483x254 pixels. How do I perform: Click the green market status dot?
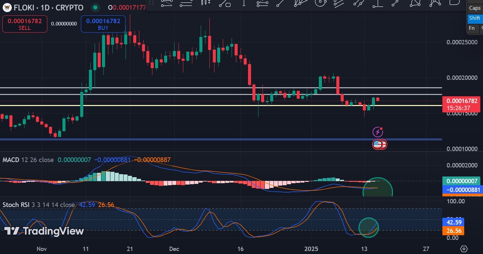click(x=96, y=7)
